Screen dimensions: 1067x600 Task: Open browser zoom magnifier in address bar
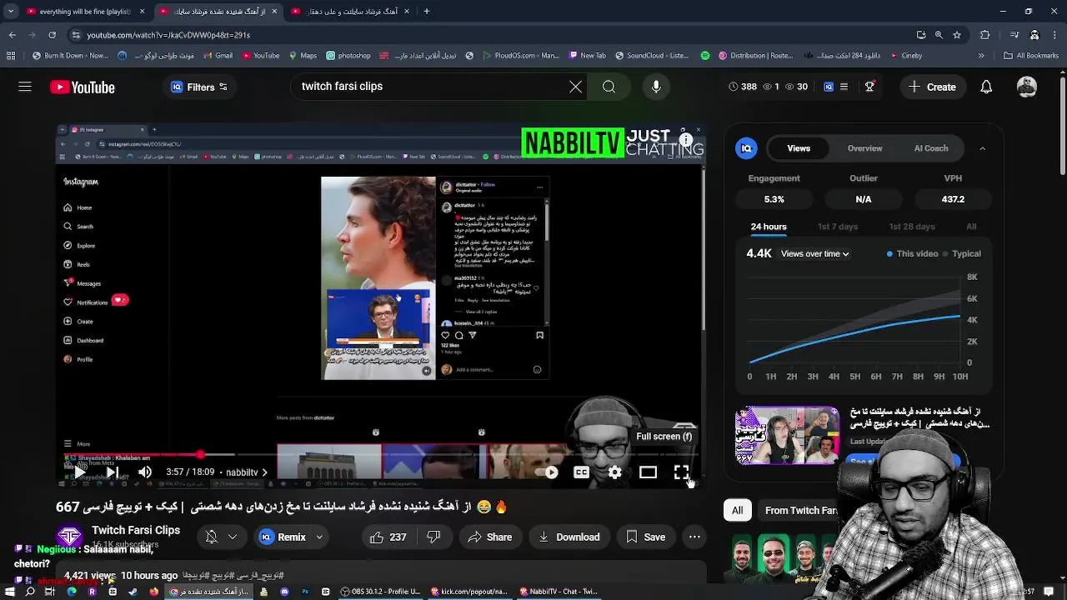939,35
